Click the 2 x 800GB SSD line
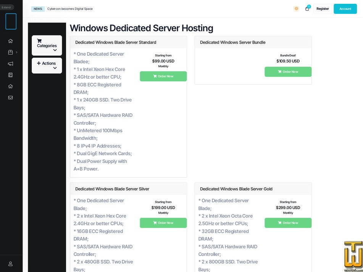 pos(228,266)
